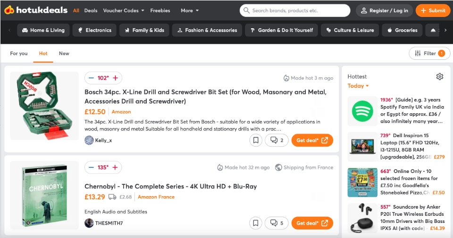Open the Dell Inspiron laptop thumbnail

coord(362,147)
